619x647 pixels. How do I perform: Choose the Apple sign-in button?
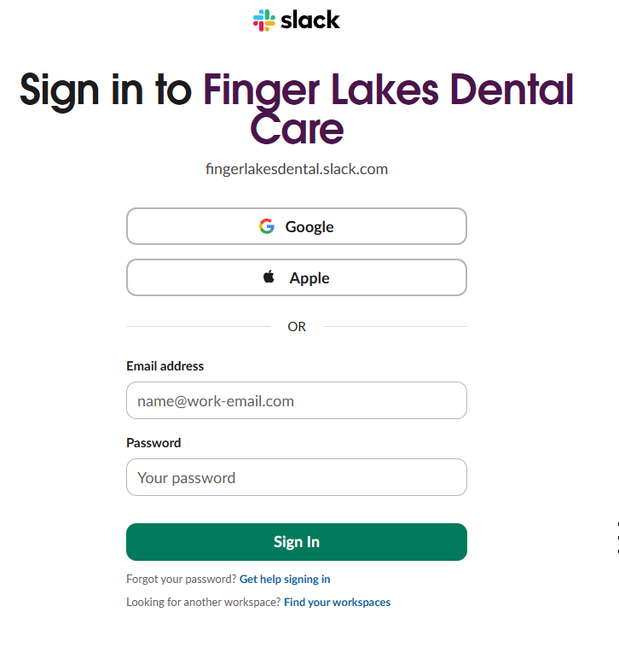click(297, 277)
